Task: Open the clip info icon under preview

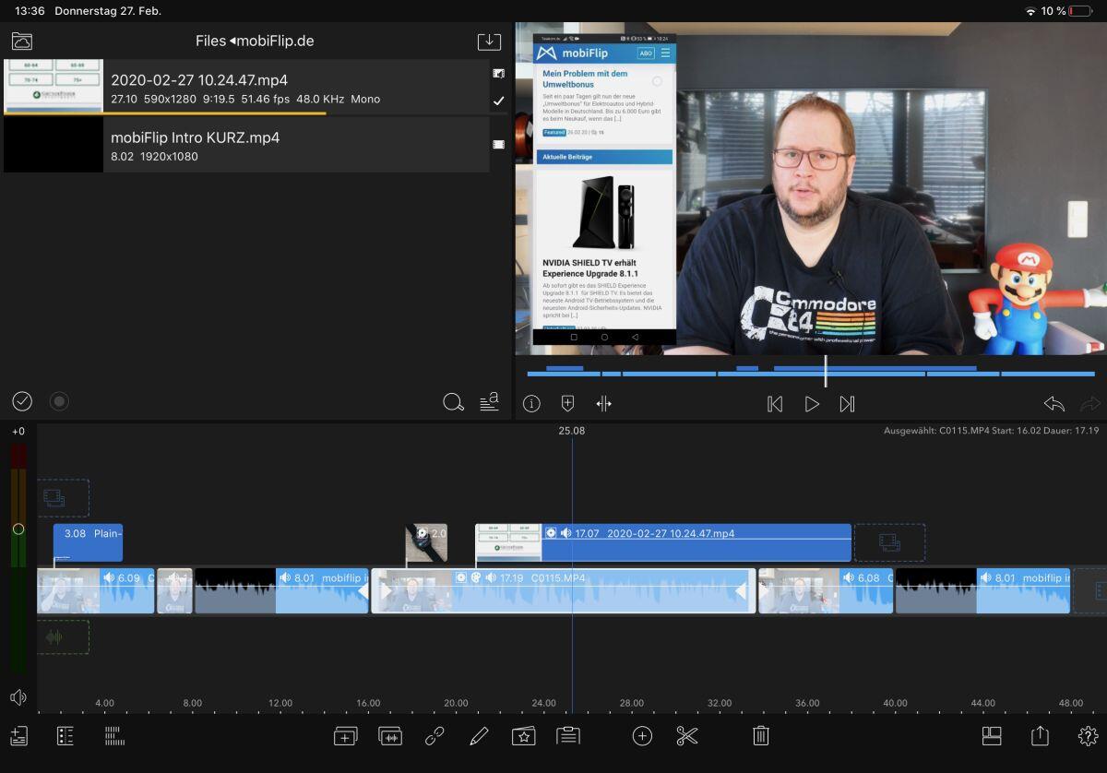Action: coord(531,403)
